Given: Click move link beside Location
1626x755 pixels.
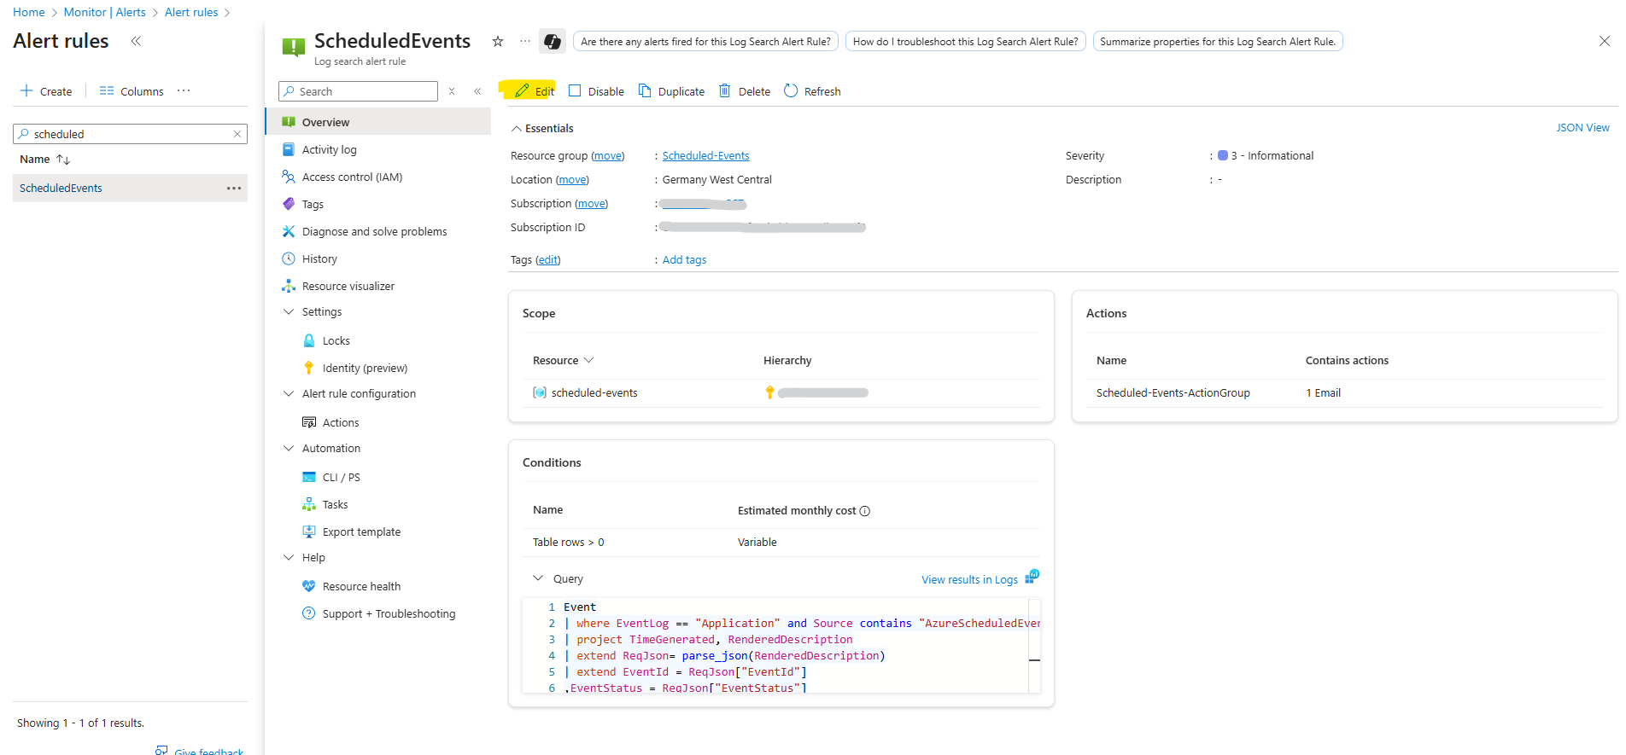Looking at the screenshot, I should (x=572, y=180).
